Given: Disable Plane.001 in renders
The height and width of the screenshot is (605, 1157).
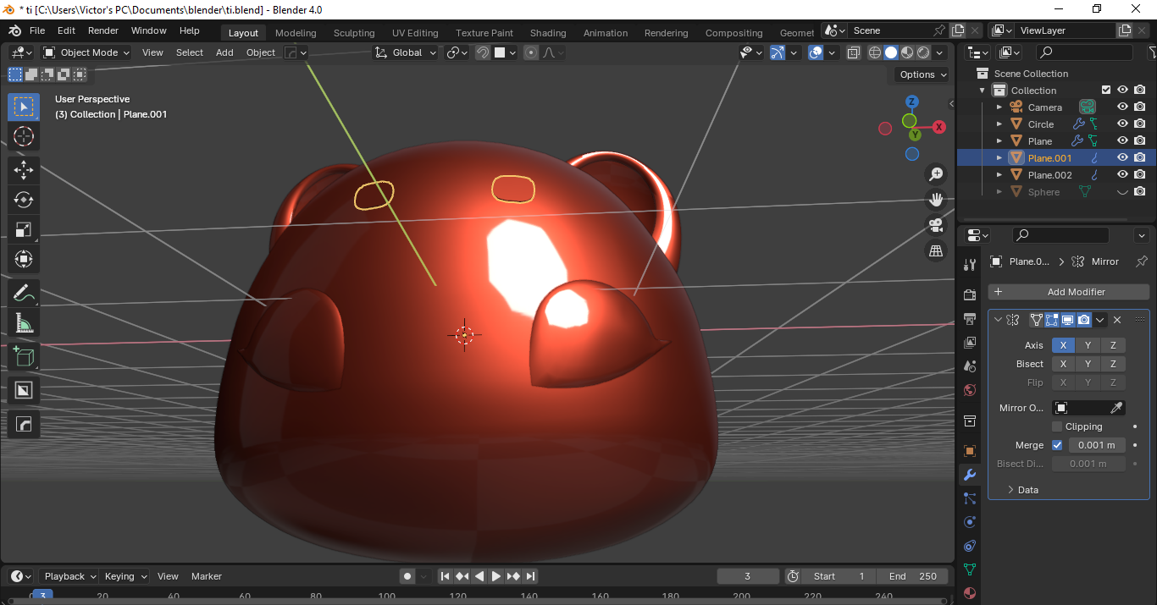Looking at the screenshot, I should tap(1140, 158).
